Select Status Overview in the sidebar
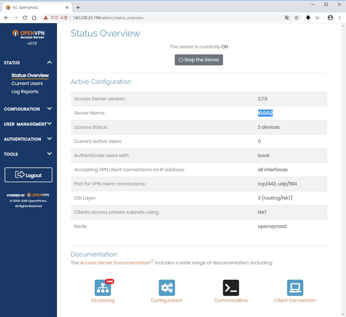Image resolution: width=346 pixels, height=317 pixels. [x=30, y=75]
